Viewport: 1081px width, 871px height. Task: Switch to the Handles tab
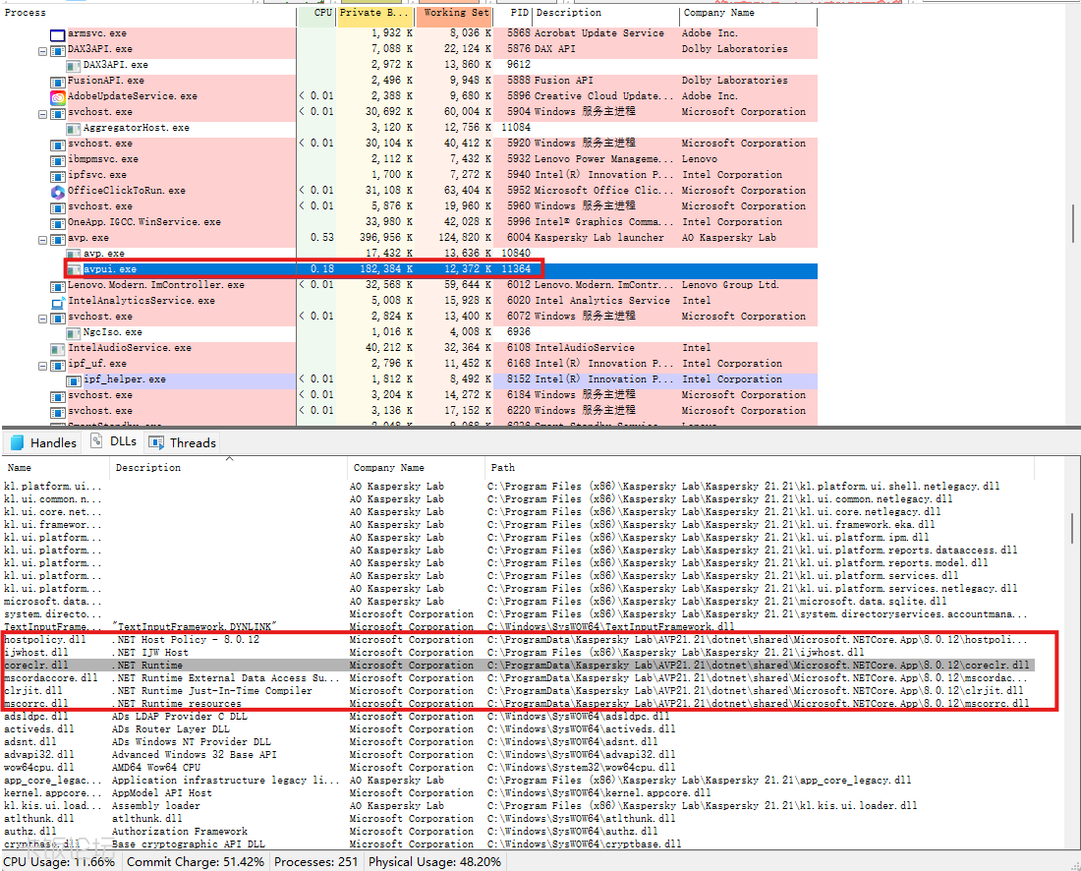tap(42, 442)
